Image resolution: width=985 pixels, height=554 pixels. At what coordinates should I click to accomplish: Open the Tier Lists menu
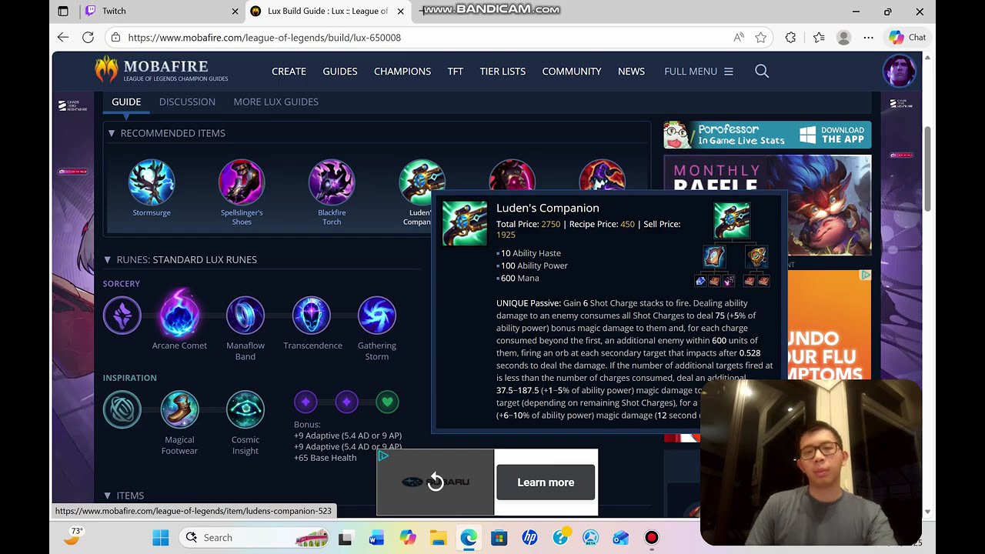503,71
